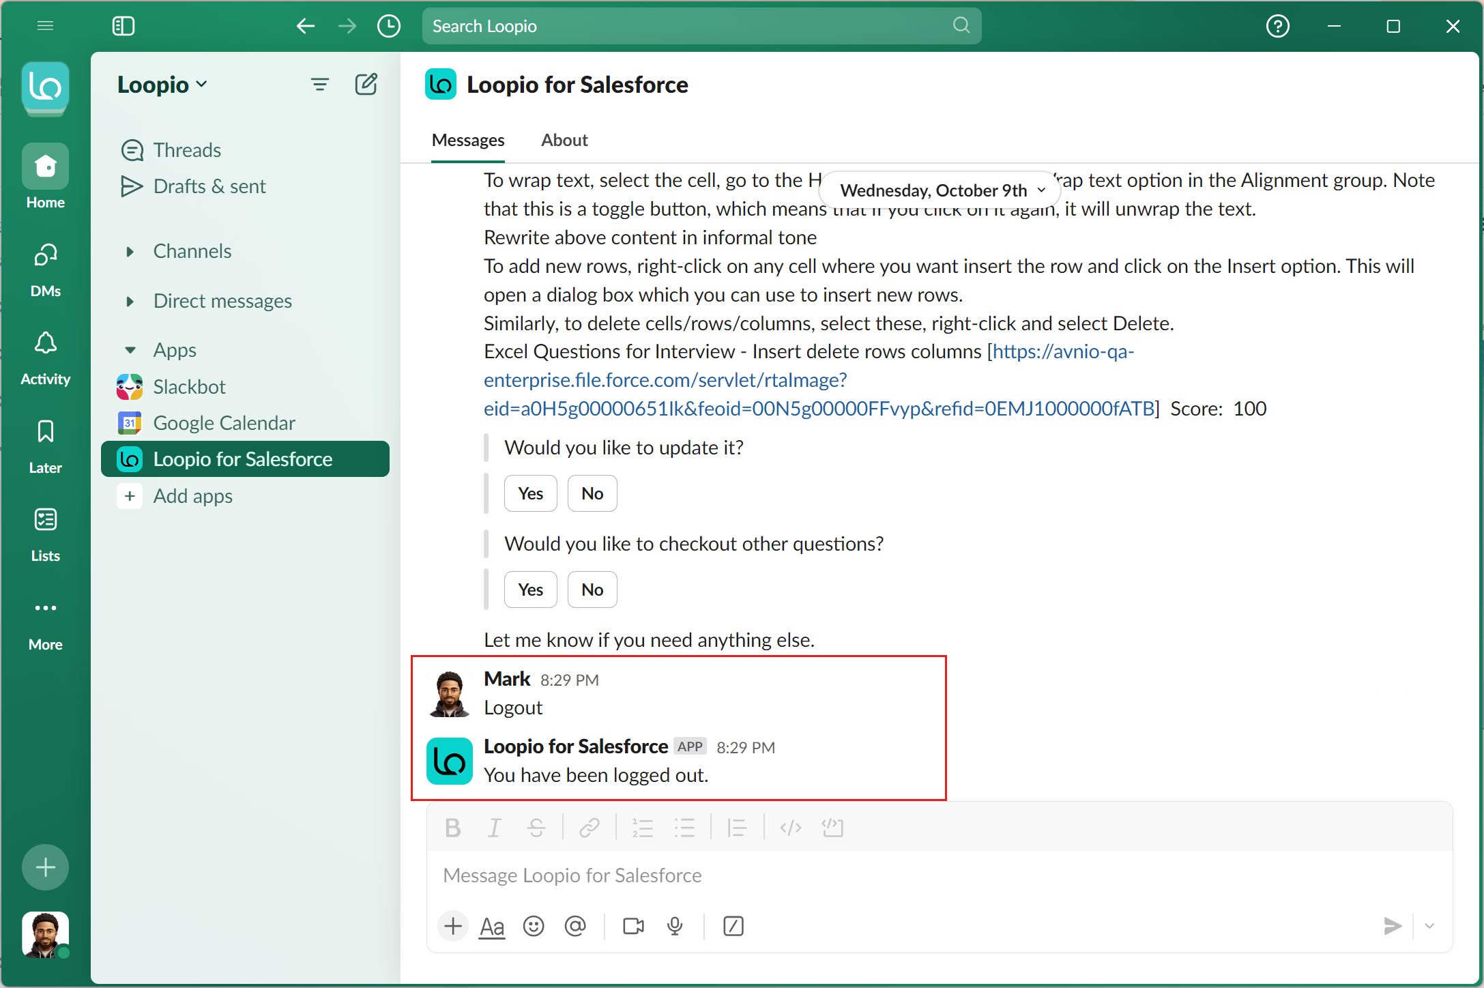Image resolution: width=1484 pixels, height=988 pixels.
Task: Open the emoji picker
Action: point(534,926)
